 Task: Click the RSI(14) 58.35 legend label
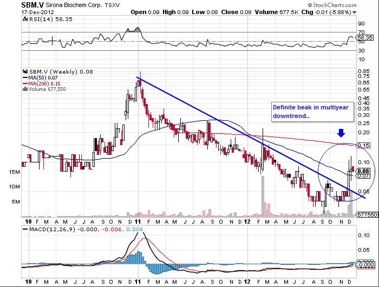click(51, 19)
